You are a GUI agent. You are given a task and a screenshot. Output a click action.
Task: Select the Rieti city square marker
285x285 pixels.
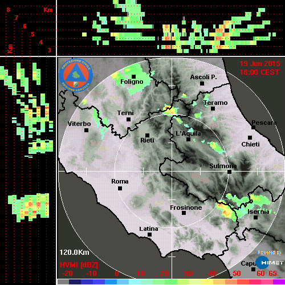(147, 135)
